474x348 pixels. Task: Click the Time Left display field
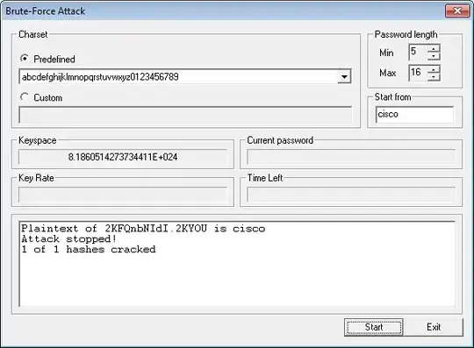tap(351, 195)
